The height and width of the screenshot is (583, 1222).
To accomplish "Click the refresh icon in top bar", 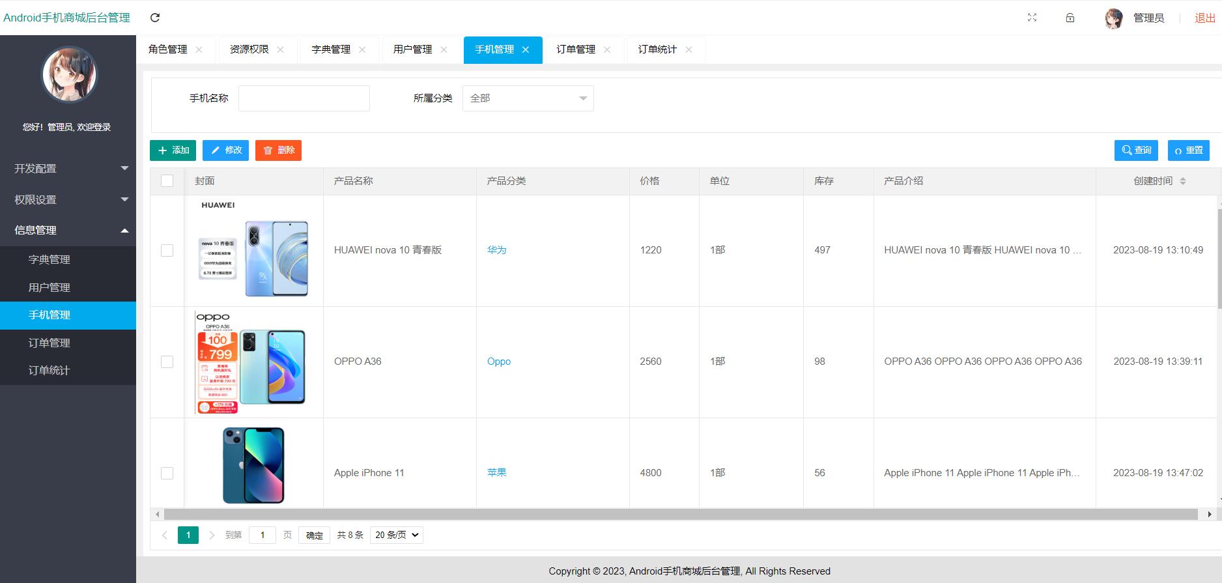I will pos(155,18).
